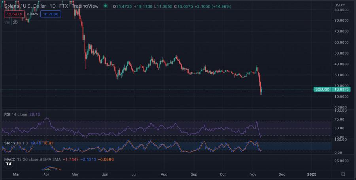Click the Dec label on time axis
Image resolution: width=356 pixels, height=180 pixels.
click(x=282, y=174)
